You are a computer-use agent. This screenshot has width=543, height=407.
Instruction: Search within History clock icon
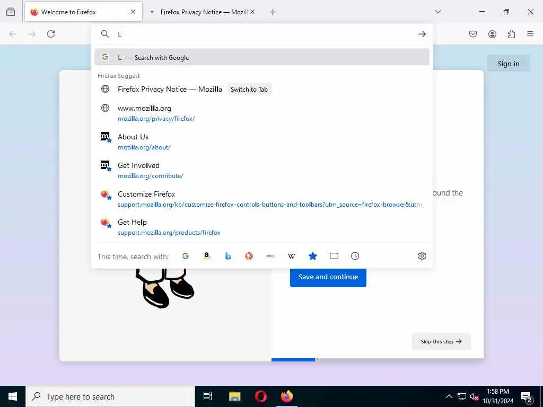click(x=355, y=256)
